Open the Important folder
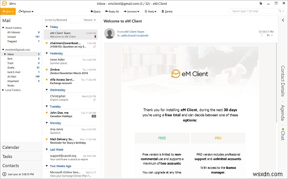The image size is (288, 179). pos(13,81)
